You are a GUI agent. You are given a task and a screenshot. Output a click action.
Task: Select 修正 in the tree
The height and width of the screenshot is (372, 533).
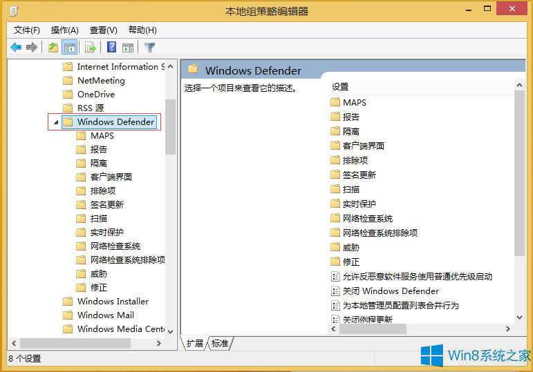(99, 288)
